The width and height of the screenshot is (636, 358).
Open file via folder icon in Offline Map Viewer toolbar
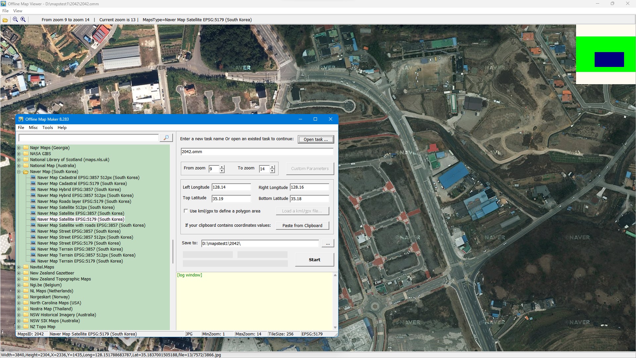click(x=5, y=20)
